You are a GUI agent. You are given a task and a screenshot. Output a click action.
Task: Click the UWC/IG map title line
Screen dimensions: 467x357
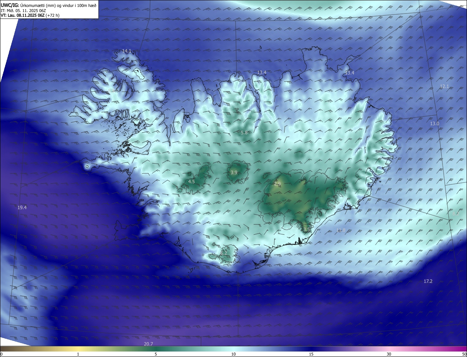click(49, 5)
